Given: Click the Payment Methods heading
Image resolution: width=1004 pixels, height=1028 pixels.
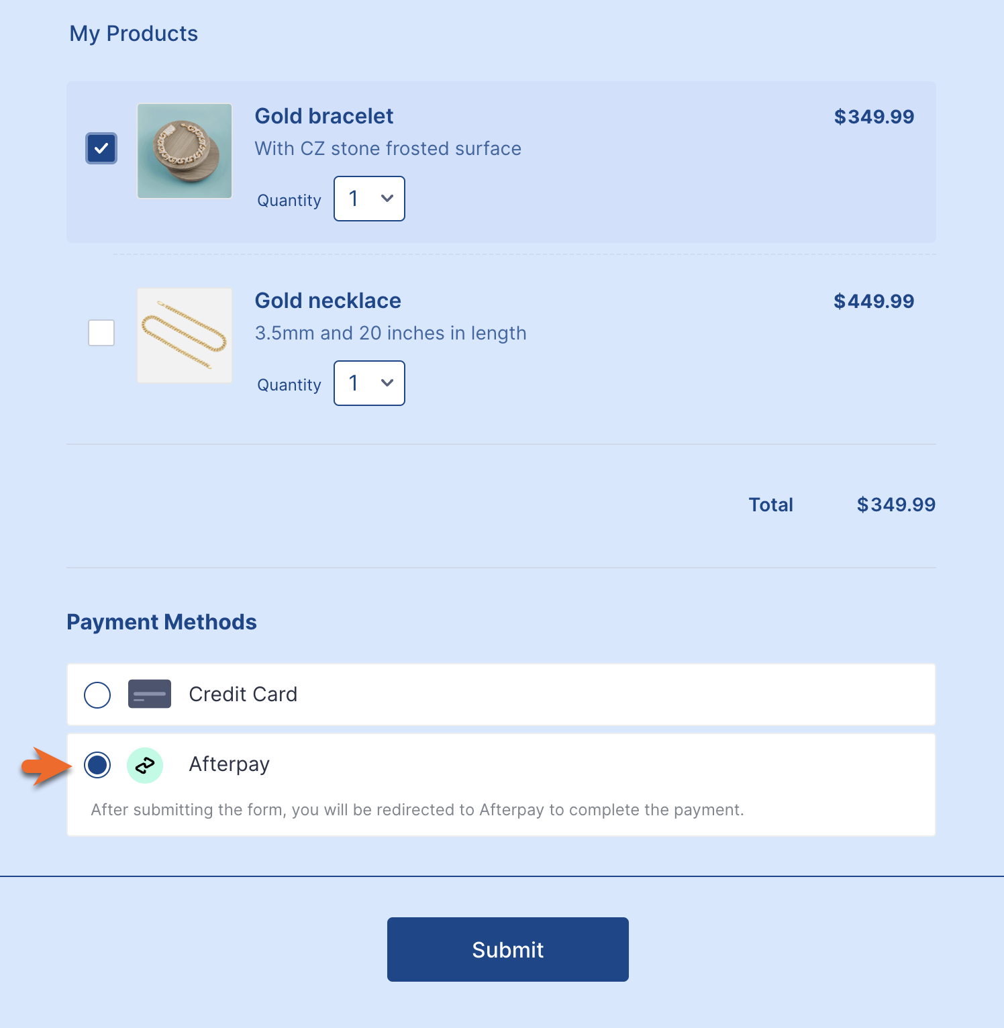Looking at the screenshot, I should (x=162, y=622).
